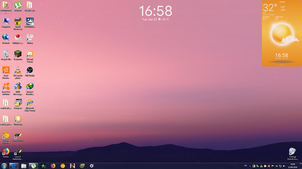
Task: Click the uTorrent tray icon
Action: tap(265, 166)
